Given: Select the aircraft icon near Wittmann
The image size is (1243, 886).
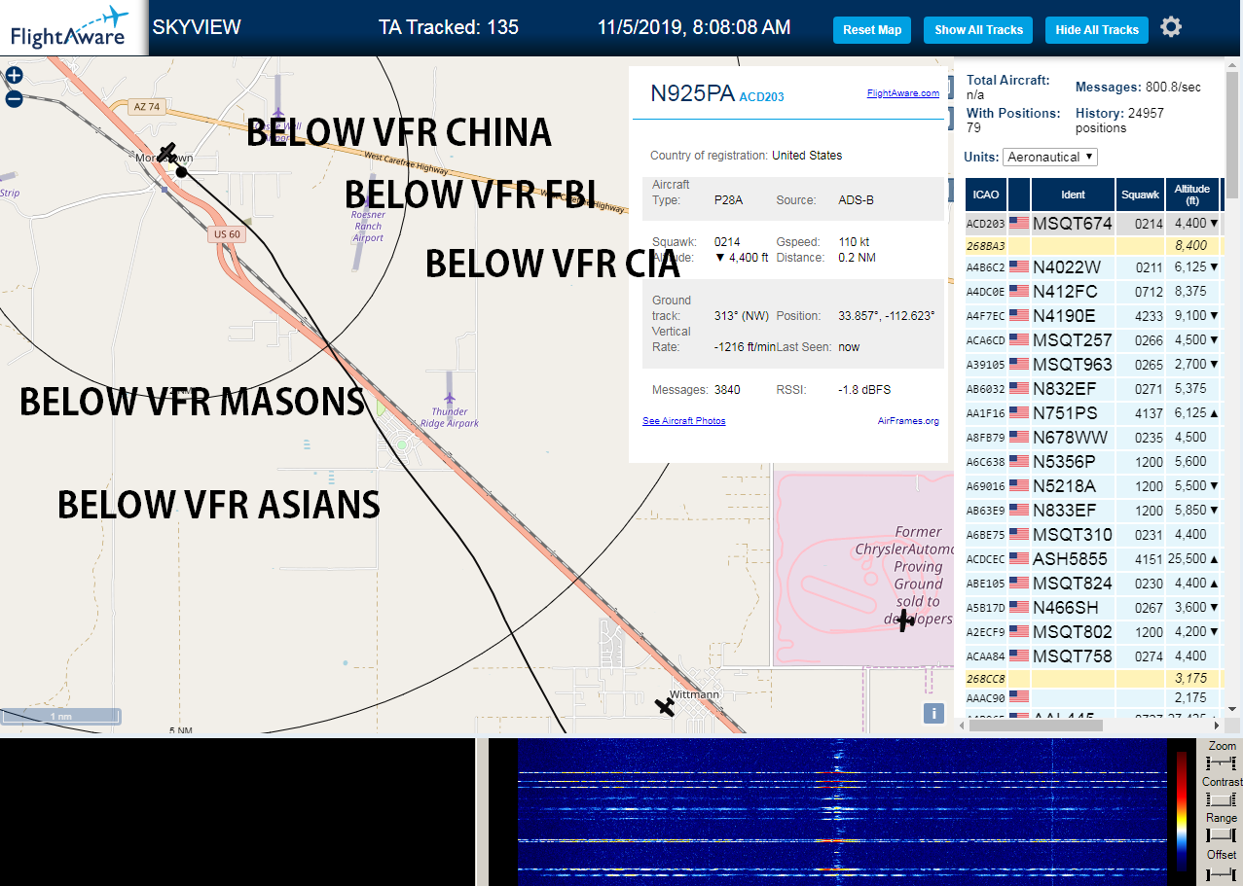Looking at the screenshot, I should click(x=666, y=707).
